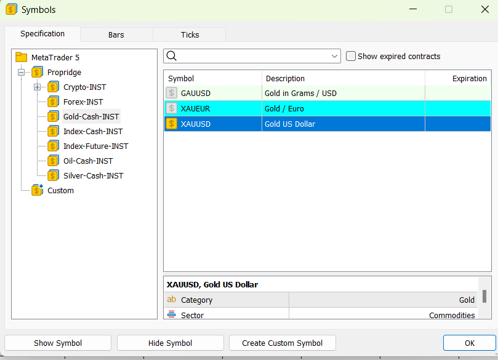
Task: Click the Oil-Cash-INST symbol group icon
Action: tap(53, 161)
